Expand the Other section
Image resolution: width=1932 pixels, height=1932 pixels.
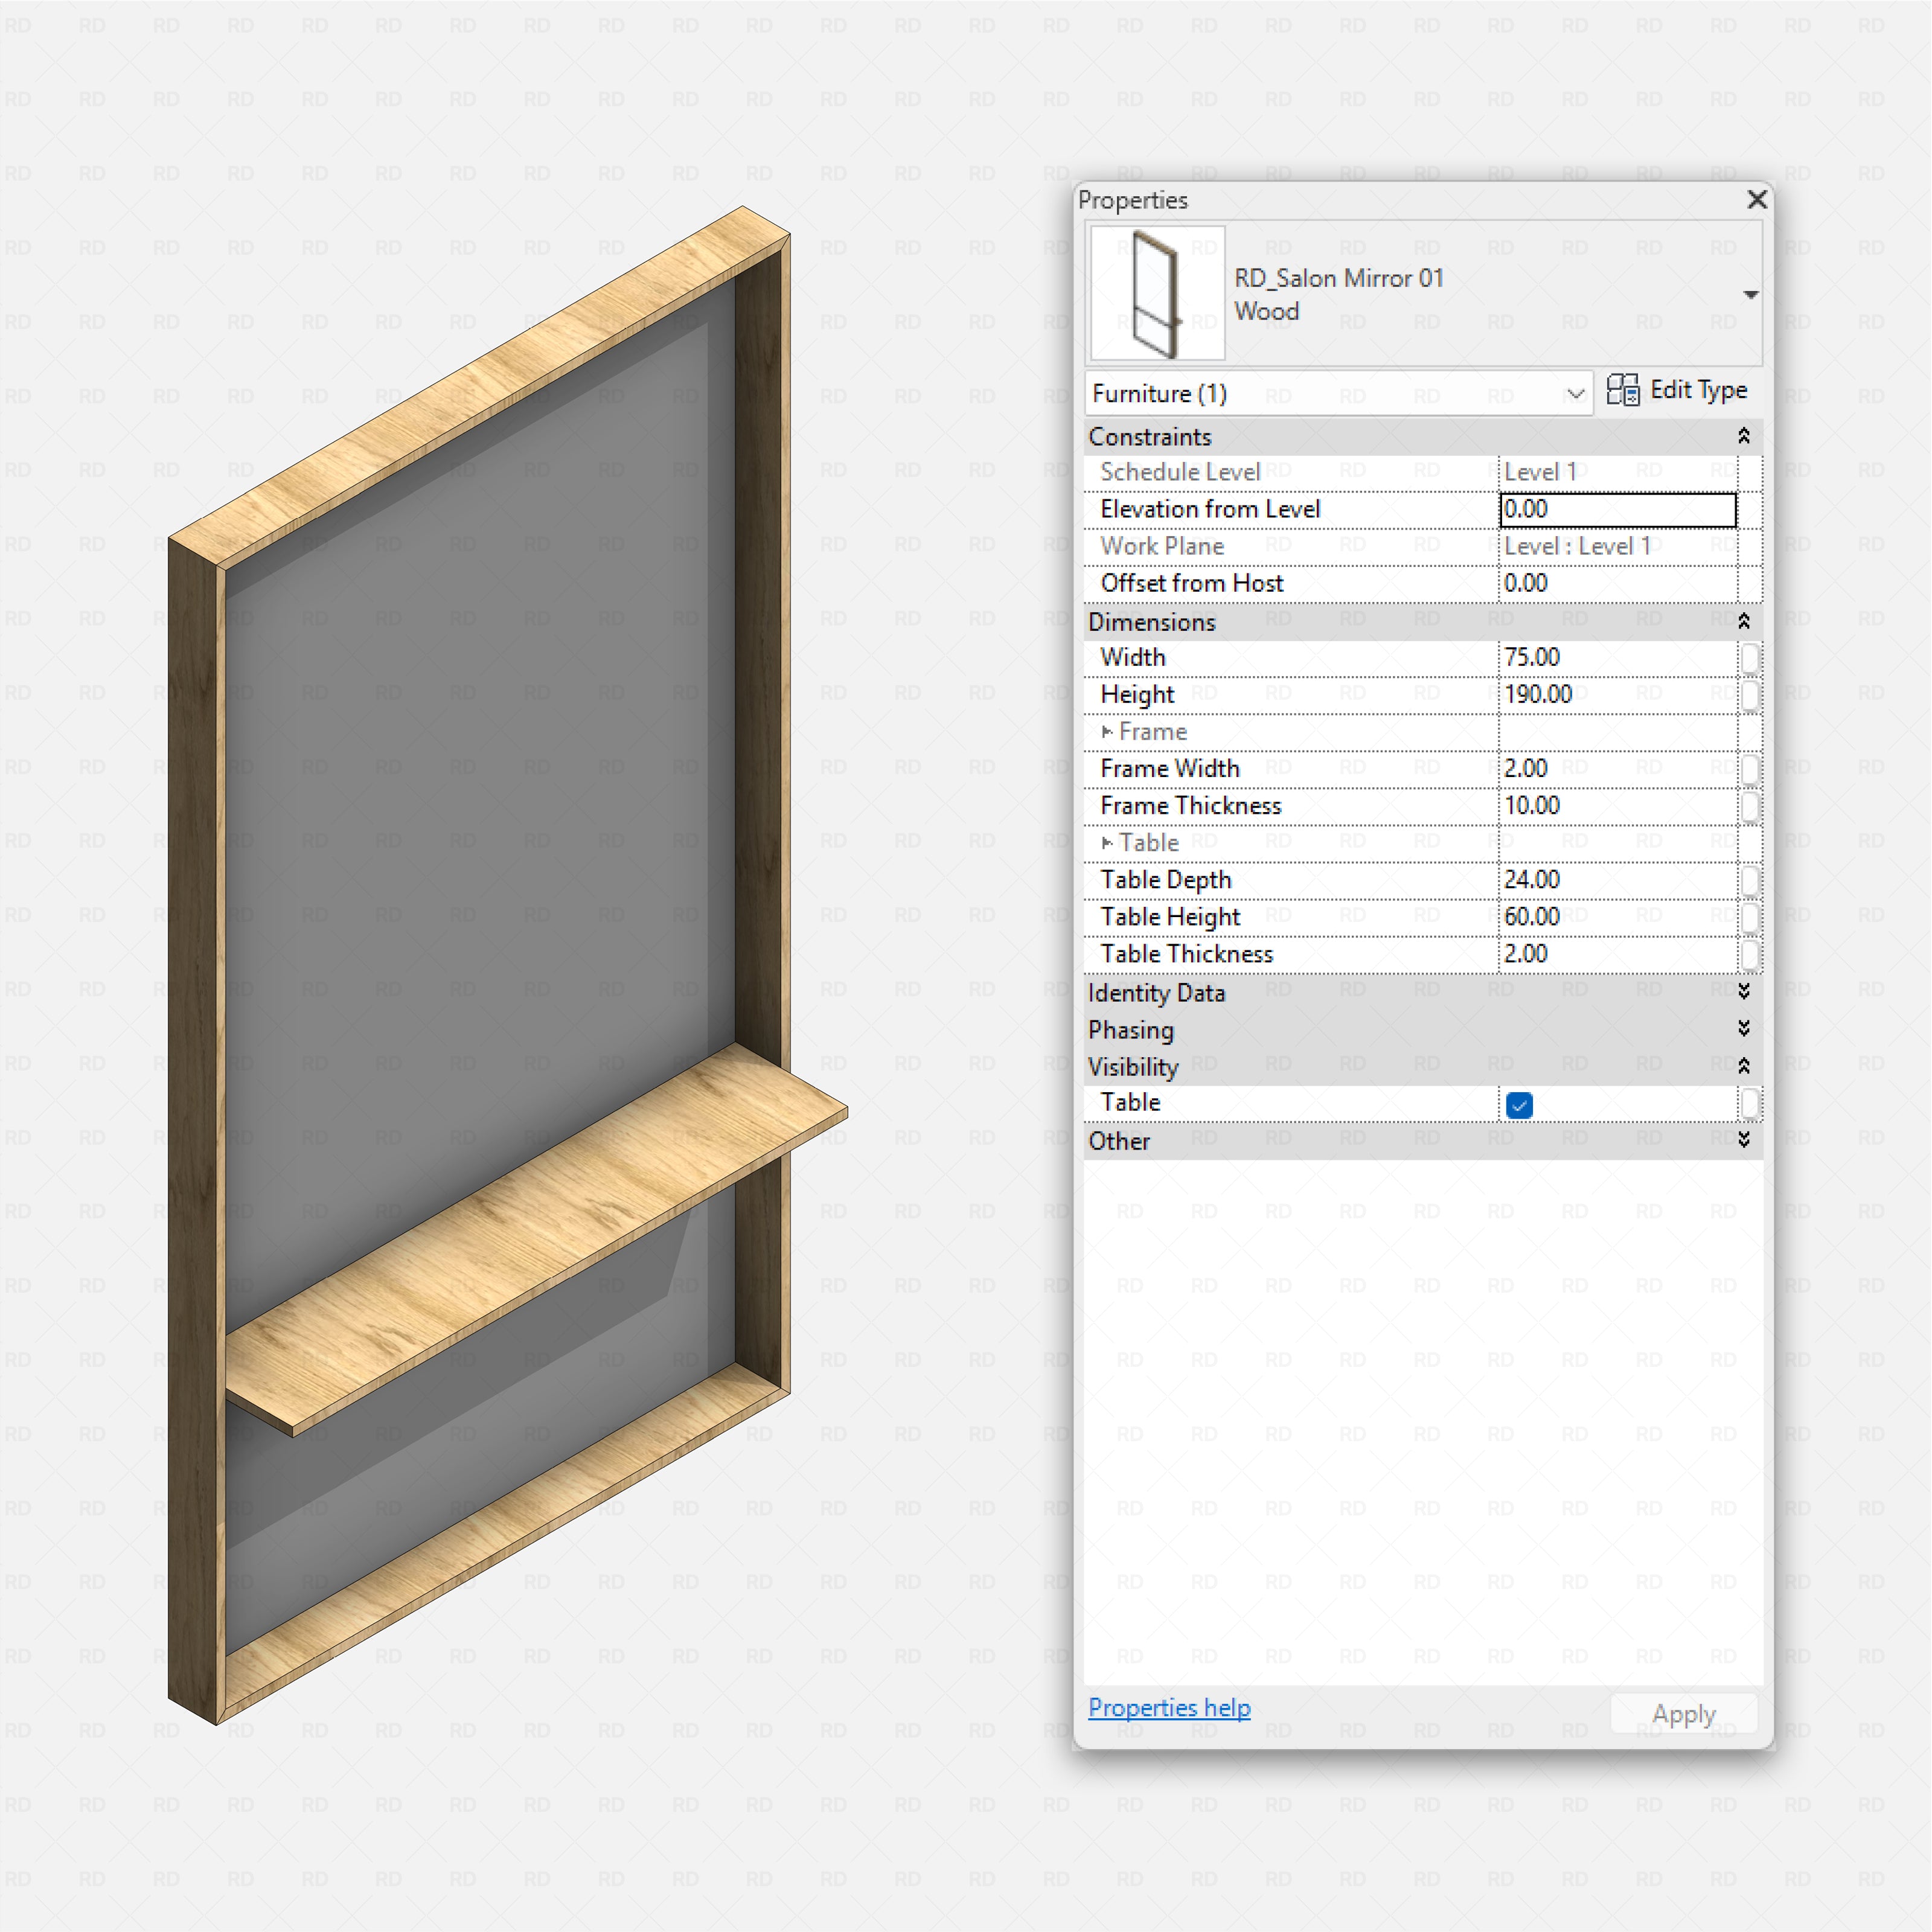coord(1744,1140)
